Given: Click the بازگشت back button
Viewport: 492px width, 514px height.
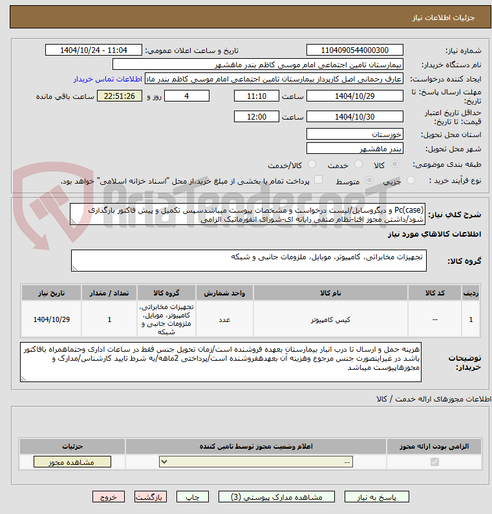Looking at the screenshot, I should click(x=151, y=497).
